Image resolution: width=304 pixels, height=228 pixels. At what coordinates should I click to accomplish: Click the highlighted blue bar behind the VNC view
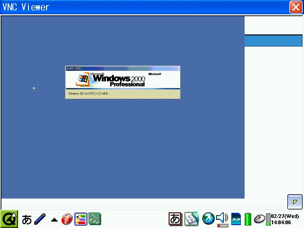(x=274, y=40)
